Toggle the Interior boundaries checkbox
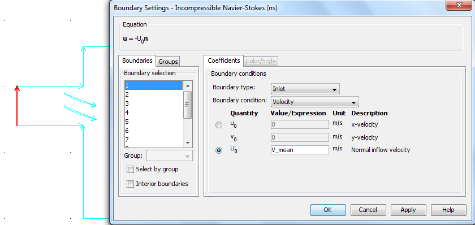The image size is (475, 225). click(x=130, y=184)
